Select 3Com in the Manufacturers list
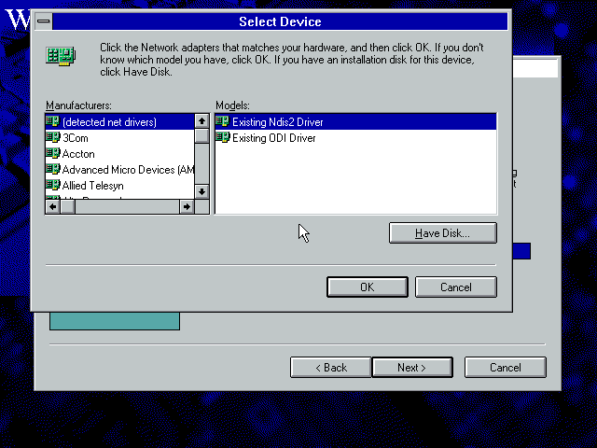The width and height of the screenshot is (597, 448). point(119,138)
